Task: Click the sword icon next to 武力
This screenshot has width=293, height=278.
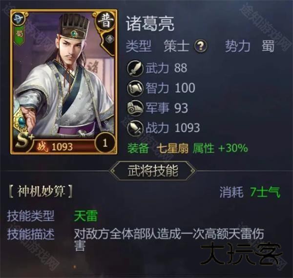Action: tap(135, 68)
